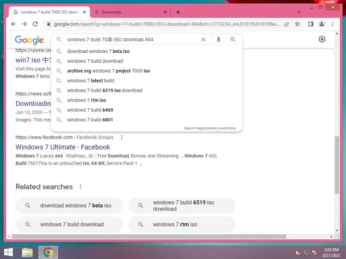Open the win7 iso search result link
346x259 pixels.
[x=33, y=60]
